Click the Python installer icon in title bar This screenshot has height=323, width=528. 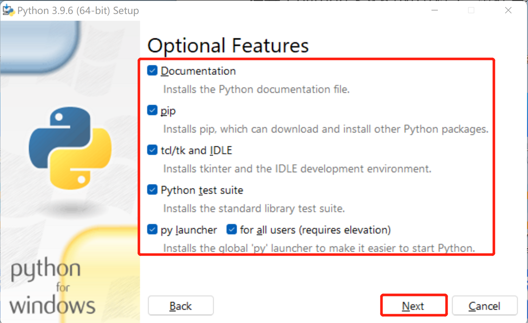tap(9, 10)
